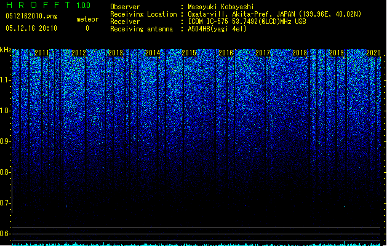Click the Observer label text
The image size is (387, 246).
125,7
